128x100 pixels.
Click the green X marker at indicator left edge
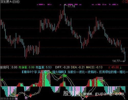[2, 80]
